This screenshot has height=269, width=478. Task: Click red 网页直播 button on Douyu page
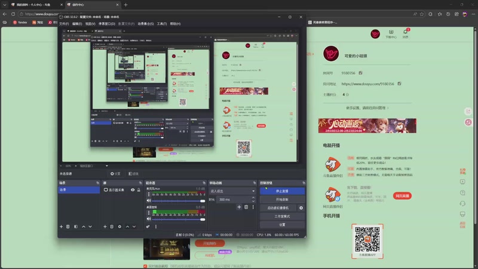(402, 196)
